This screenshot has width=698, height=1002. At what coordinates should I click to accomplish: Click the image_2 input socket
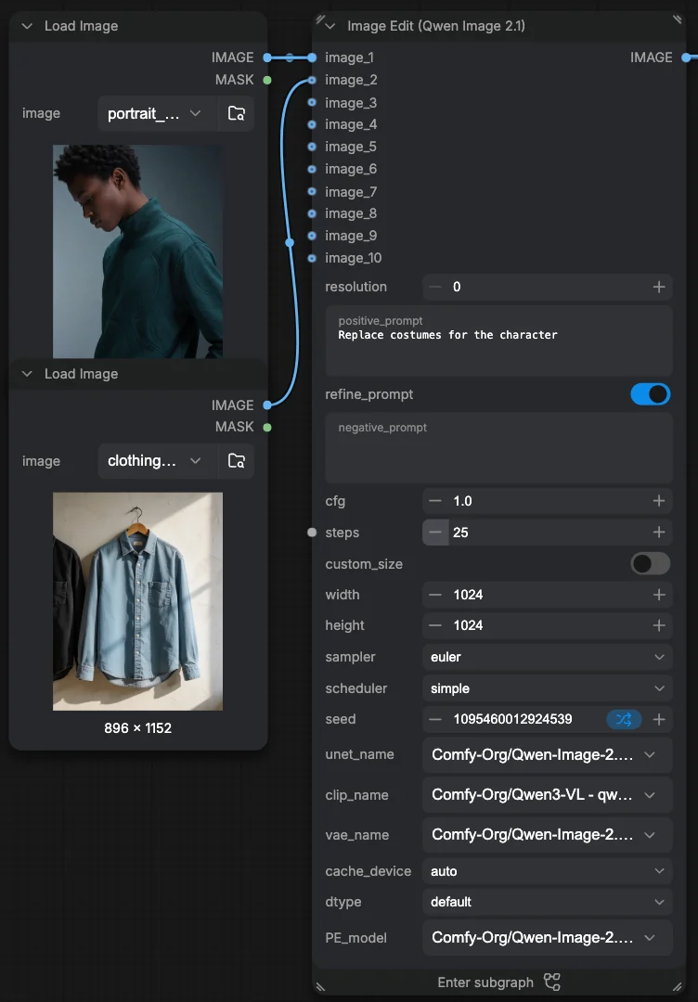coord(312,80)
